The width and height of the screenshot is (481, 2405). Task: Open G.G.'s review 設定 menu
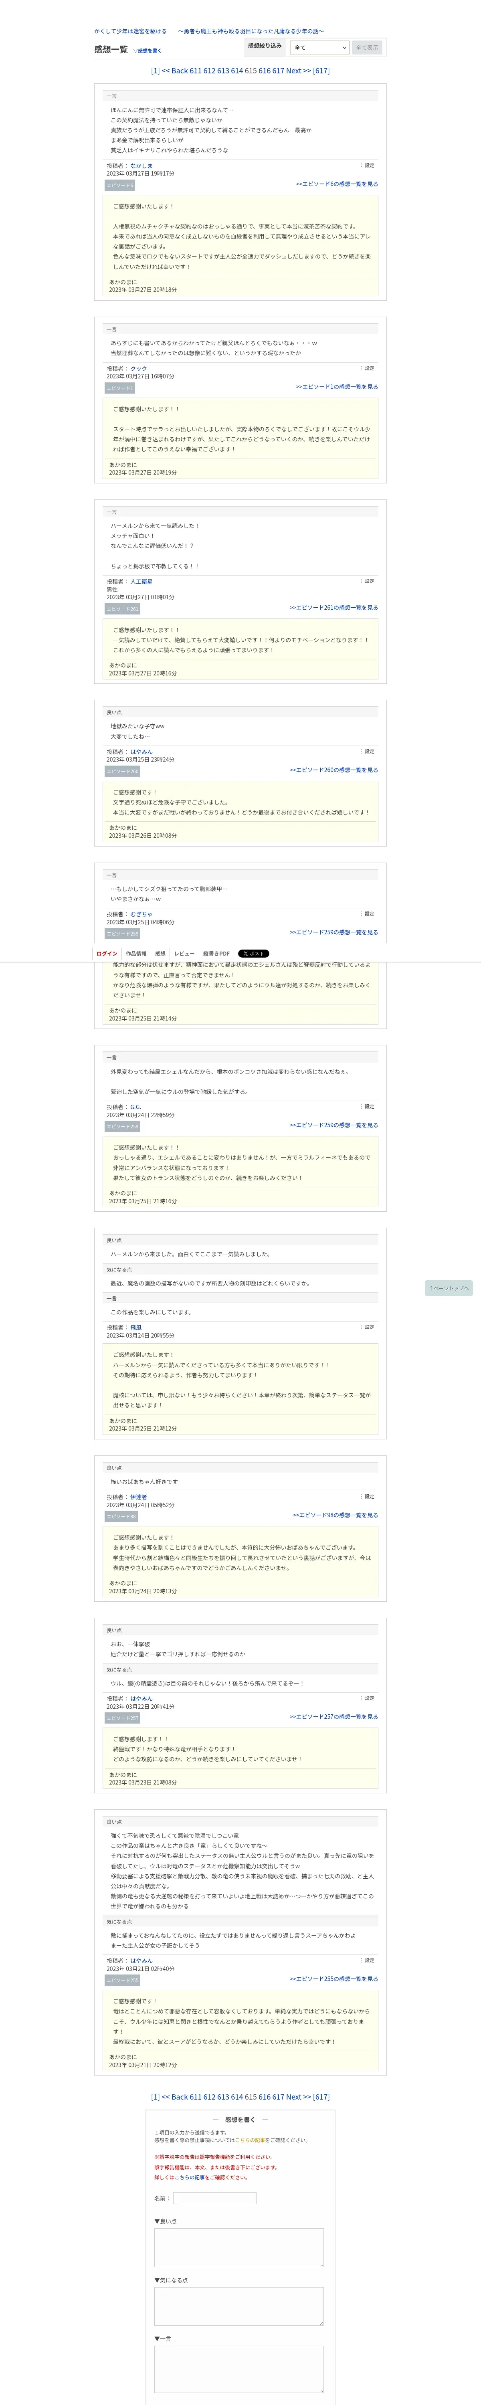click(367, 1106)
